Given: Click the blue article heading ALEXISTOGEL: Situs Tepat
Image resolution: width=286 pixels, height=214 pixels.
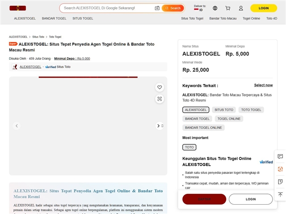Looking at the screenshot, I should (x=88, y=193).
